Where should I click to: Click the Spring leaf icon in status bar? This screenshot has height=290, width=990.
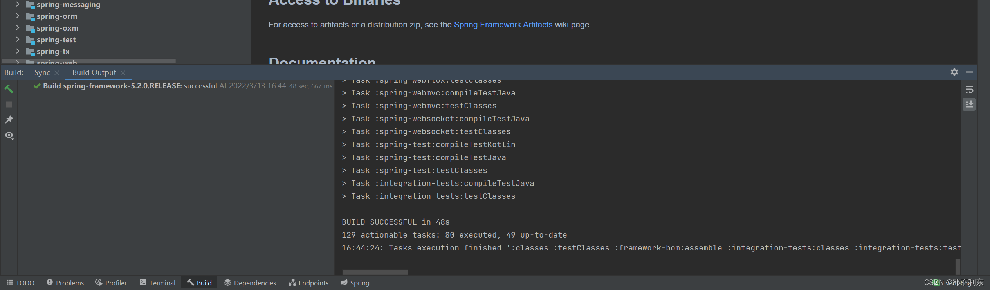pos(344,282)
